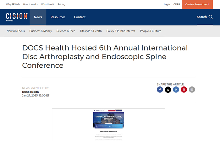
Task: Share article on LinkedIn icon
Action: click(176, 90)
